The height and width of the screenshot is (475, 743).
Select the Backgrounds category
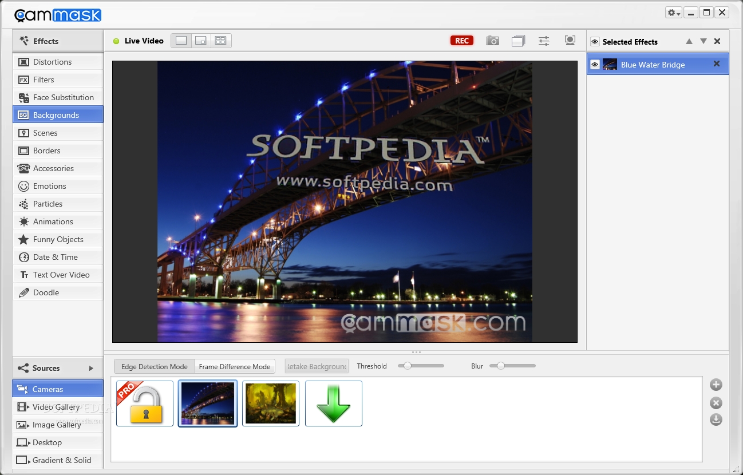click(58, 115)
